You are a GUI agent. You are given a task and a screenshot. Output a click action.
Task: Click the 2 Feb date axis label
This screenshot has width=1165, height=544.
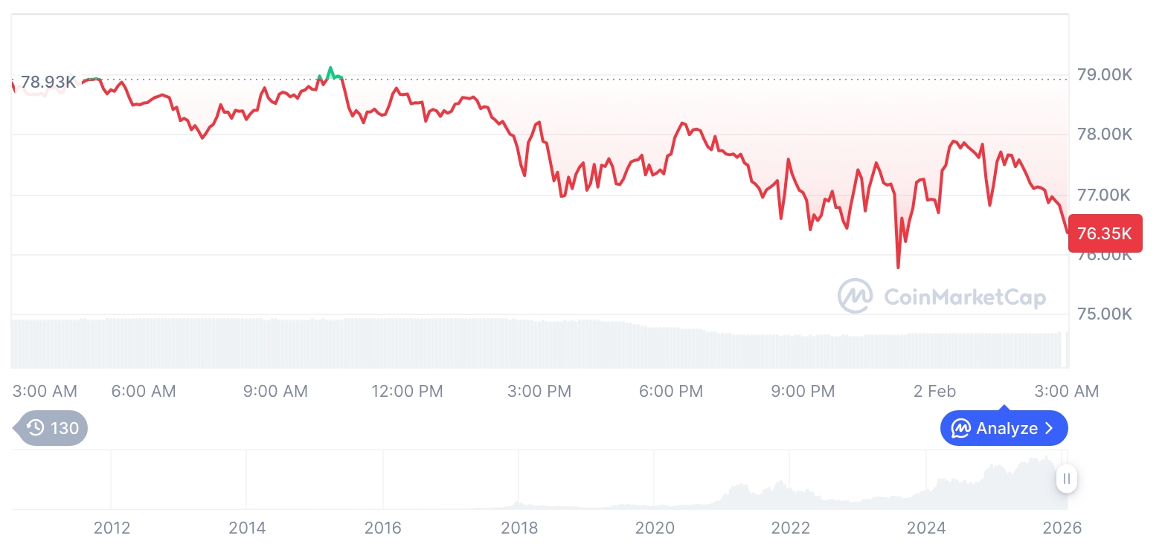(x=934, y=391)
